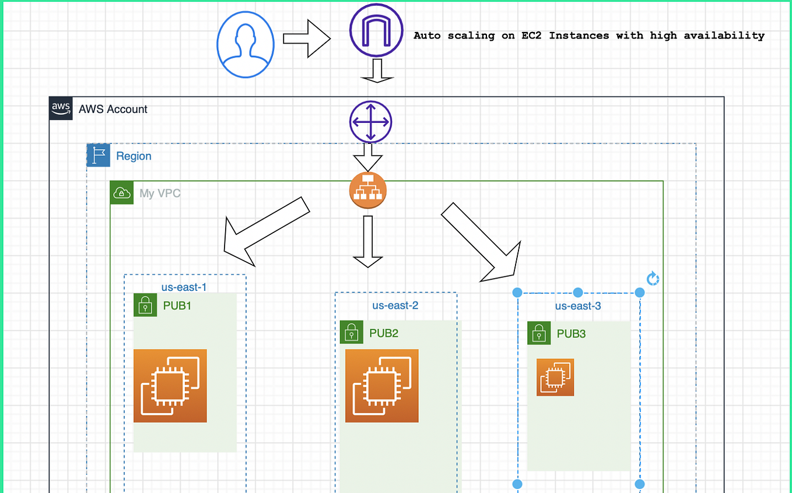Click the AWS Account logo badge
This screenshot has height=493, width=792.
click(x=61, y=108)
